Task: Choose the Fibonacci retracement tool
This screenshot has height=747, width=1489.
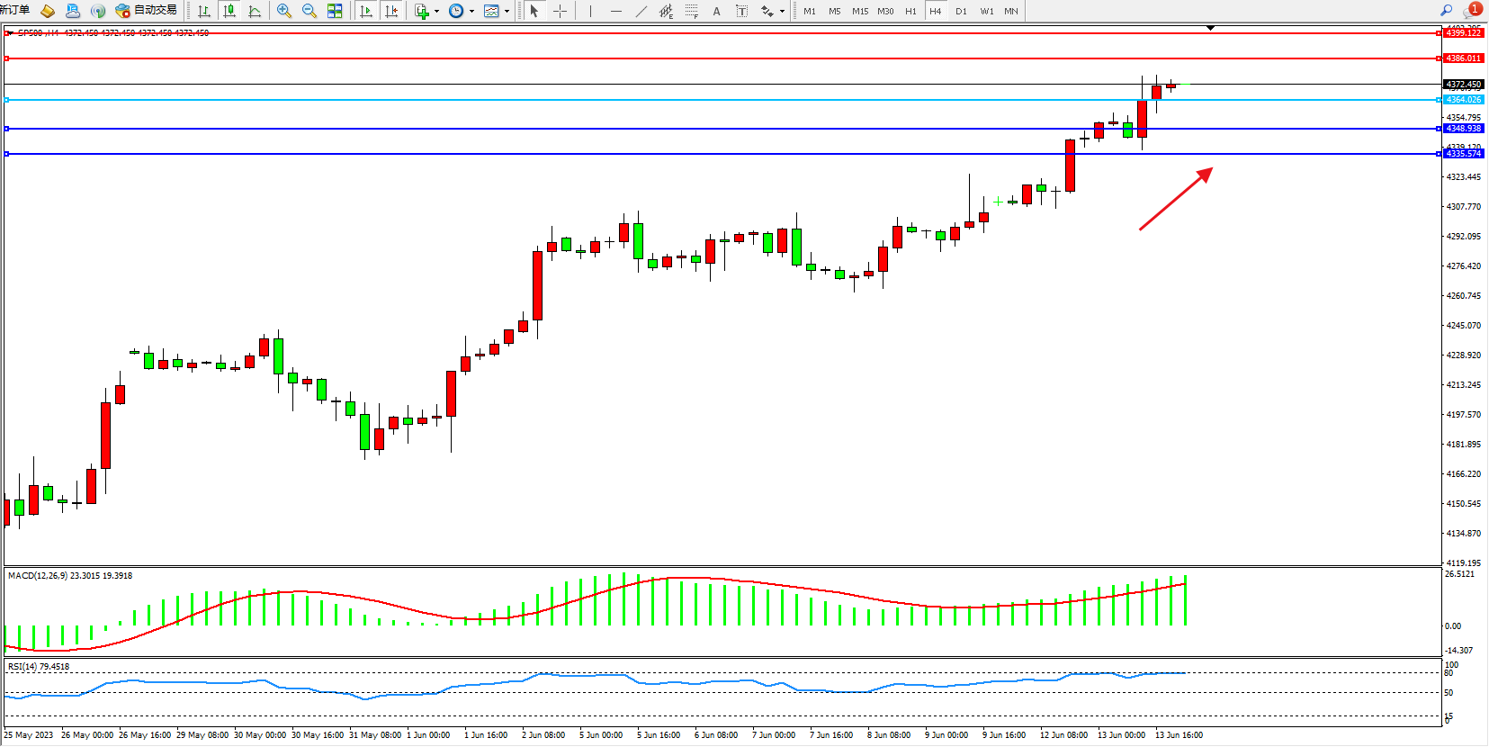Action: tap(691, 11)
